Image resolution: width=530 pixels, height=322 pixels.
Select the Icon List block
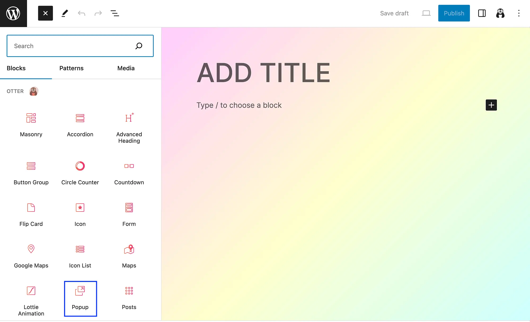(x=80, y=255)
